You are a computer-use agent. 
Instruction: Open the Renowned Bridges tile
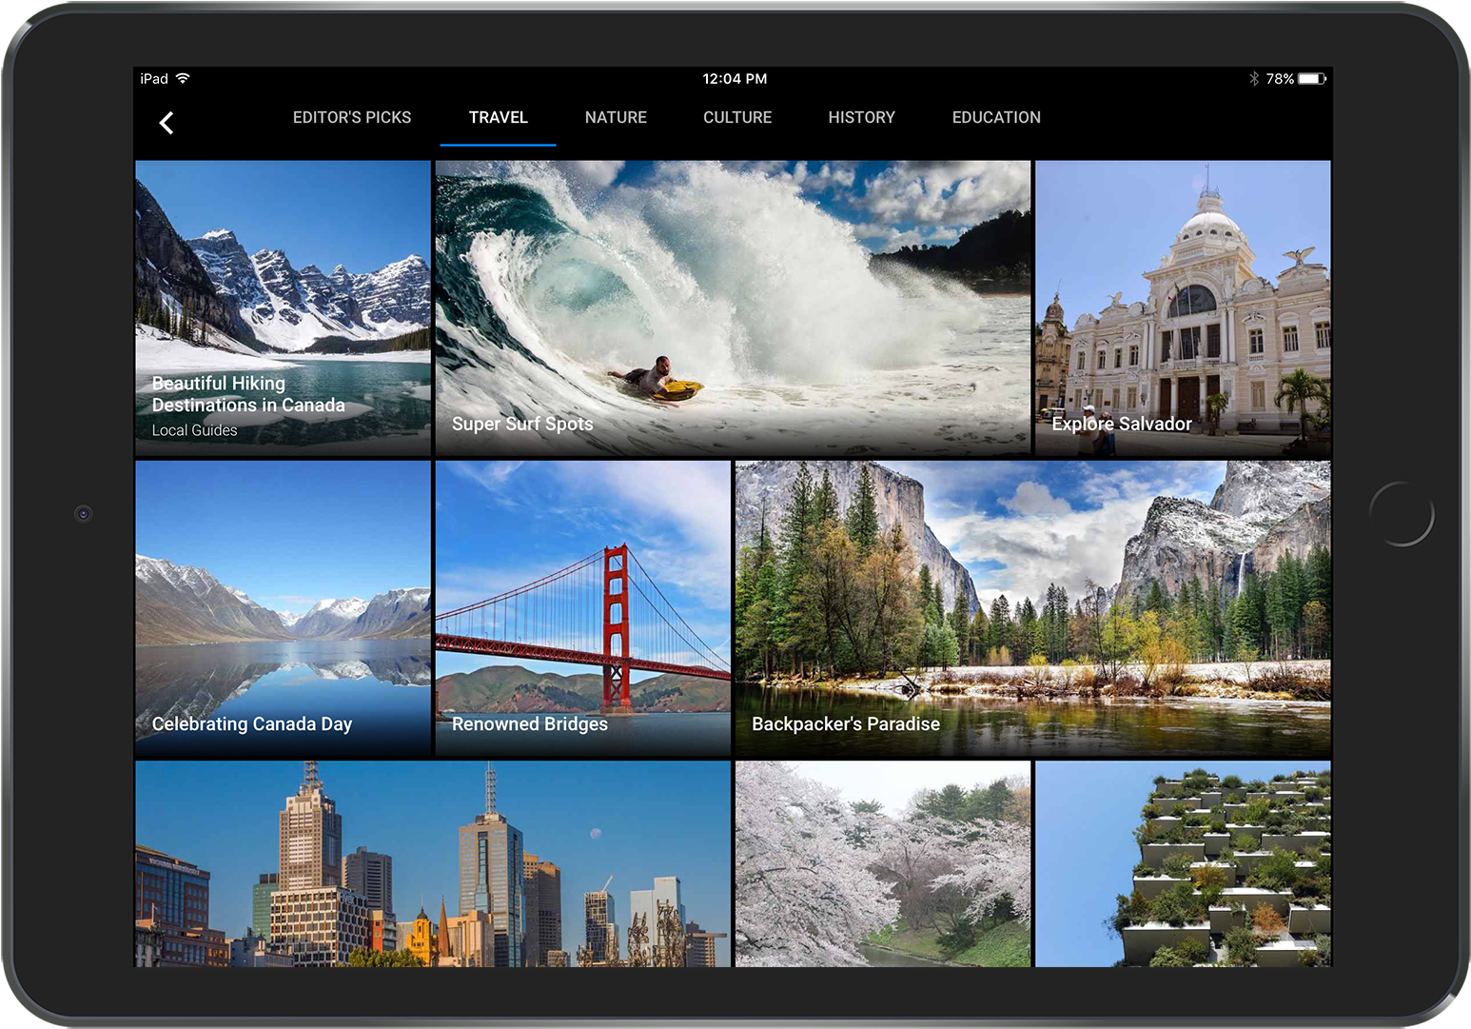[583, 608]
